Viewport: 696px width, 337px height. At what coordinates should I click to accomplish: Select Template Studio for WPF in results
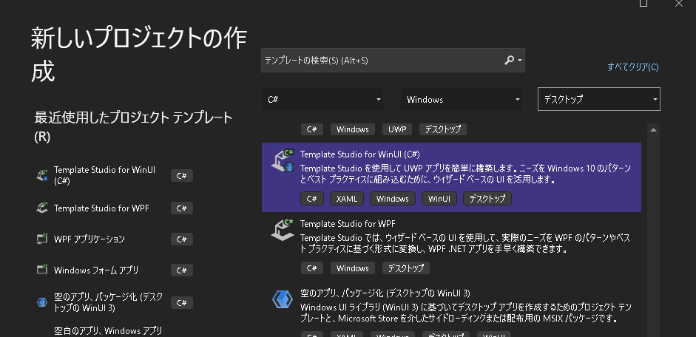(x=451, y=247)
